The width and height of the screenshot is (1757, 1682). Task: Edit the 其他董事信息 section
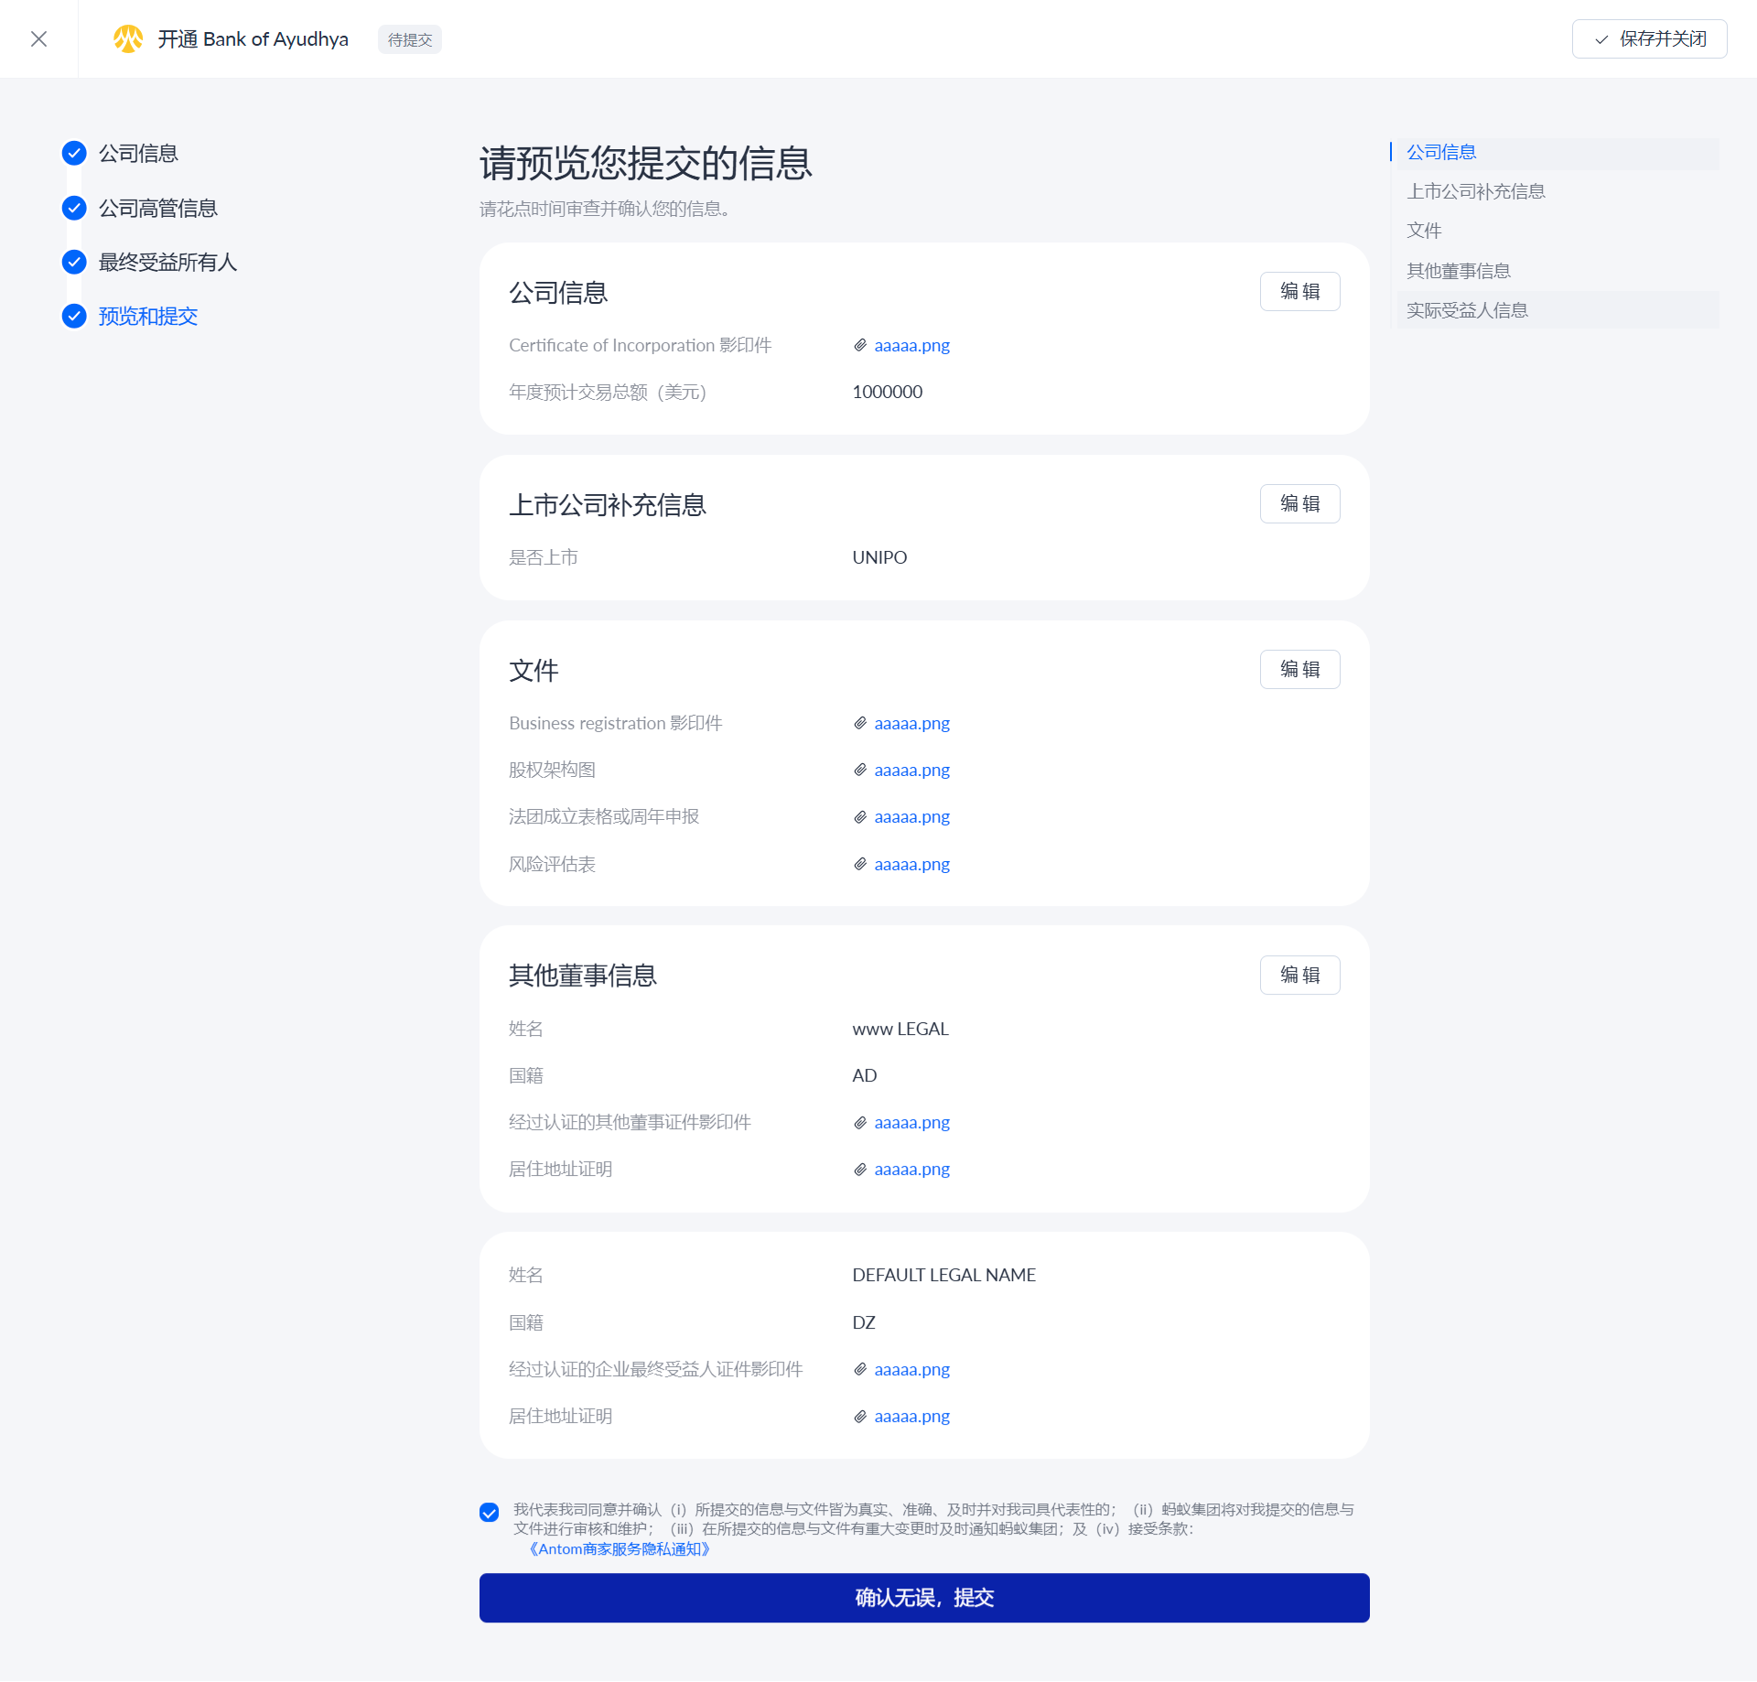pos(1299,975)
